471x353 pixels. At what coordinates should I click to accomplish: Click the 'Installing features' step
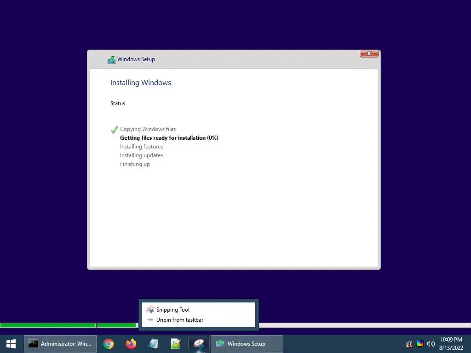[x=142, y=147]
